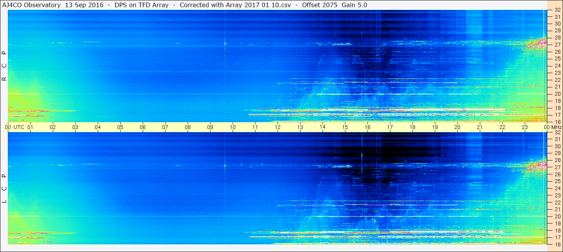Click the '17' hour label on time axis
The image size is (563, 252).
pos(390,127)
